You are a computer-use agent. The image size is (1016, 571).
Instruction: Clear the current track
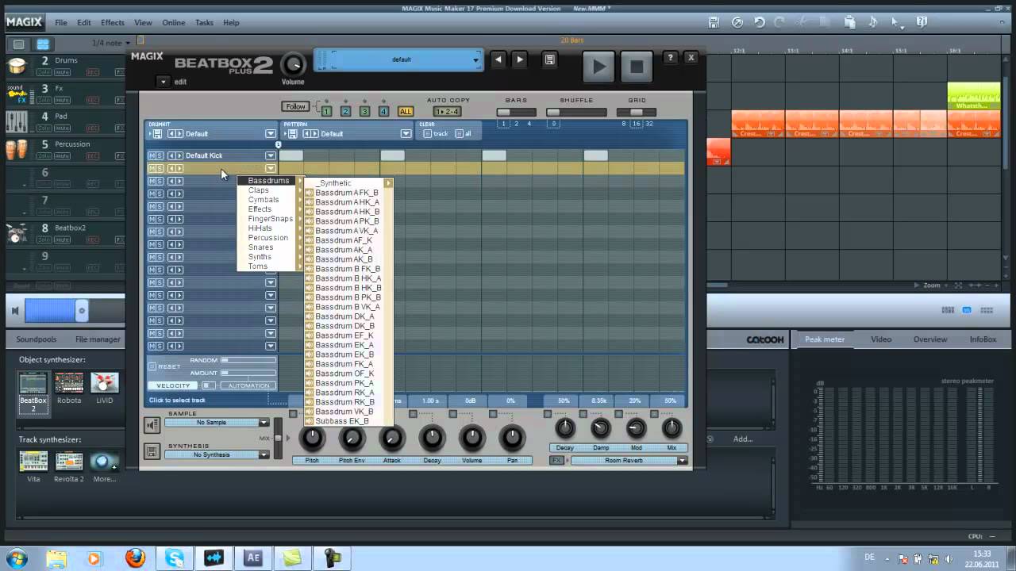[x=436, y=134]
